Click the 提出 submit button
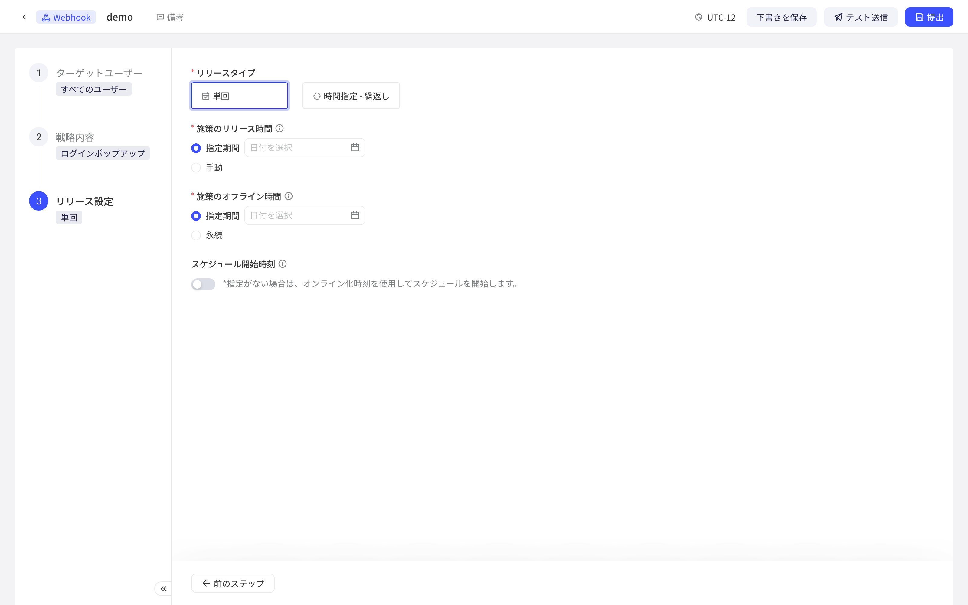This screenshot has width=968, height=605. tap(929, 17)
